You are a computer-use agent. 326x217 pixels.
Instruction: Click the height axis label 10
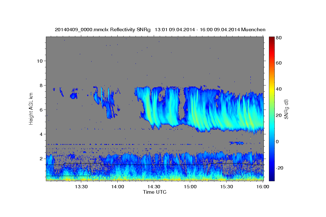tap(40, 61)
